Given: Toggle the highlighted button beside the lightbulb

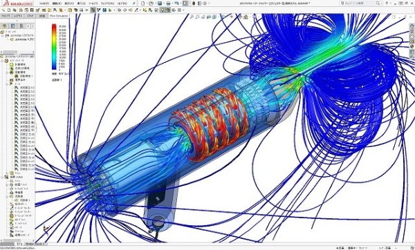Looking at the screenshot, I should (168, 10).
